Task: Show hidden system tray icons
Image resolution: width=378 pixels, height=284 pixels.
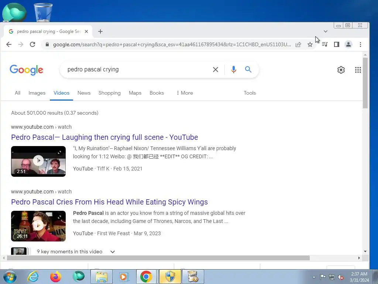Action: 314,277
